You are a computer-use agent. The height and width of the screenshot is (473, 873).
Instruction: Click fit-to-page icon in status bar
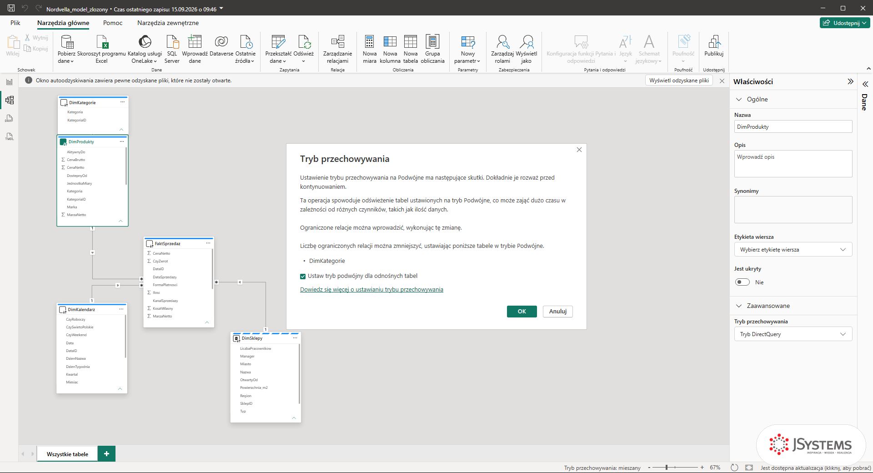[x=749, y=468]
